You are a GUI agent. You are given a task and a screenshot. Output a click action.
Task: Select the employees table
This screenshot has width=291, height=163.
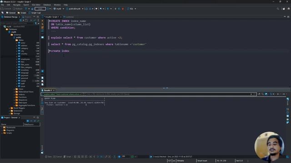25,59
